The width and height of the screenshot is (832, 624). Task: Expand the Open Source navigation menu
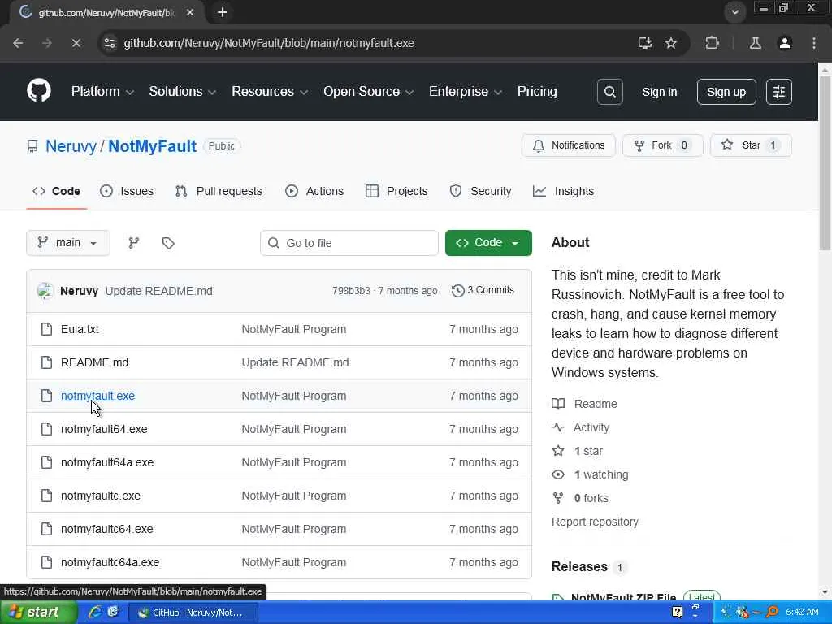(368, 91)
